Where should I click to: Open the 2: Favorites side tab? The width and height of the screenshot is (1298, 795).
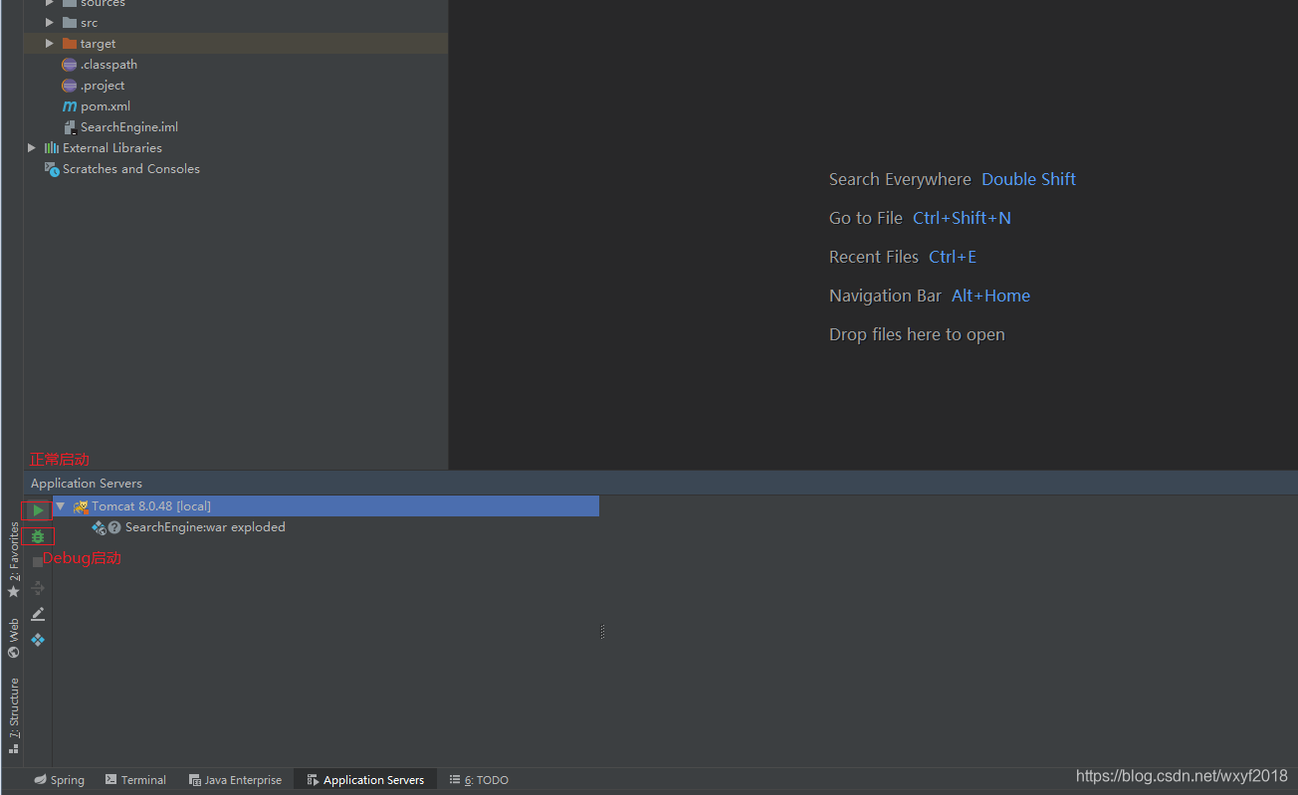pyautogui.click(x=14, y=559)
